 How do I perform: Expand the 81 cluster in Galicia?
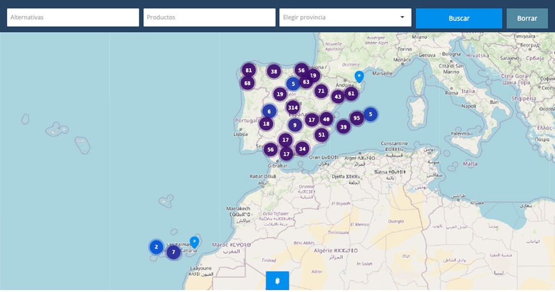pyautogui.click(x=249, y=70)
